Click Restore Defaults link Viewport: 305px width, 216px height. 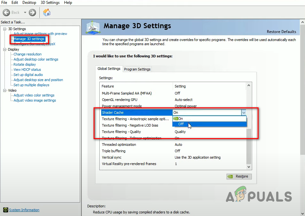point(281,32)
